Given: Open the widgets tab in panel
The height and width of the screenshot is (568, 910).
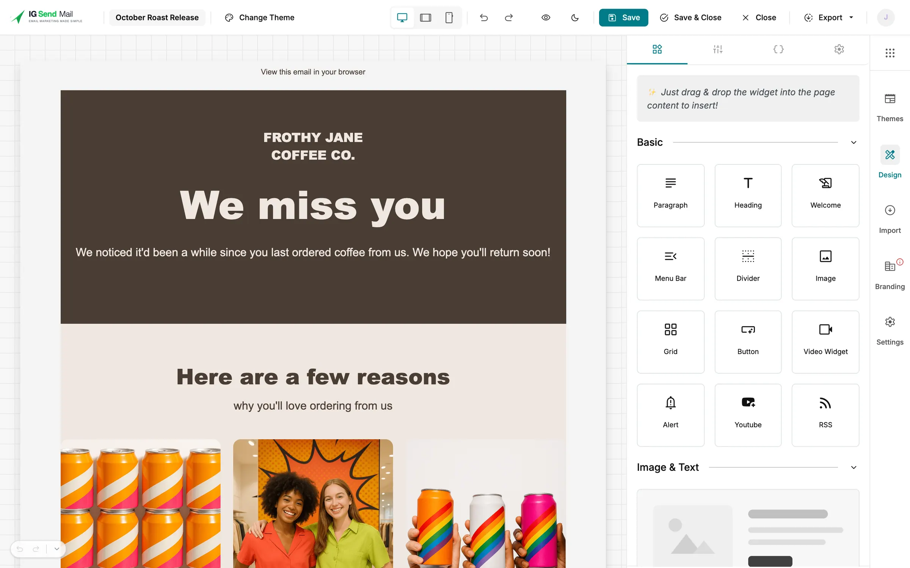Looking at the screenshot, I should point(657,49).
